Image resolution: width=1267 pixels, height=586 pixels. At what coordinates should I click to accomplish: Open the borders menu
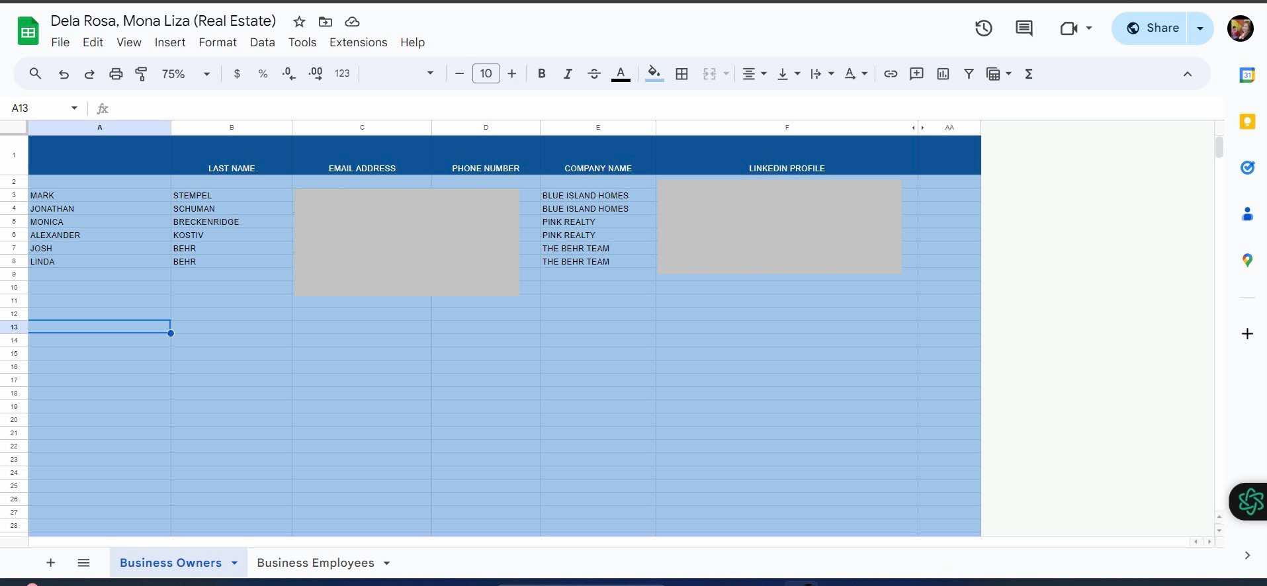coord(681,74)
